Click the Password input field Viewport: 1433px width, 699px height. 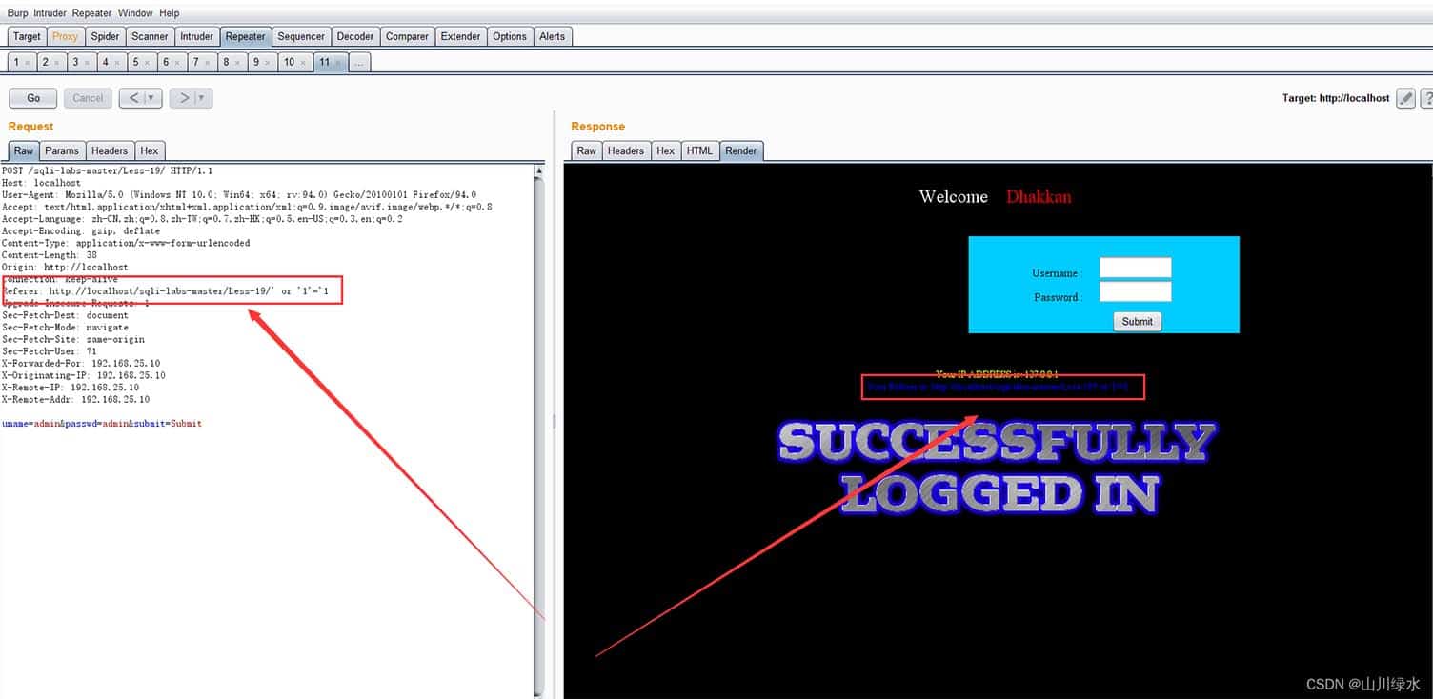1135,291
